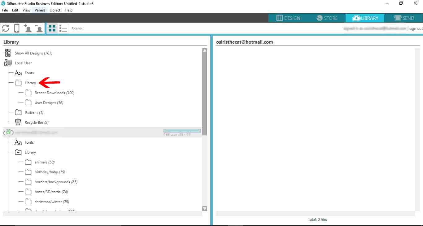Click the cloud account row in tree
423x226 pixels.
click(x=102, y=133)
